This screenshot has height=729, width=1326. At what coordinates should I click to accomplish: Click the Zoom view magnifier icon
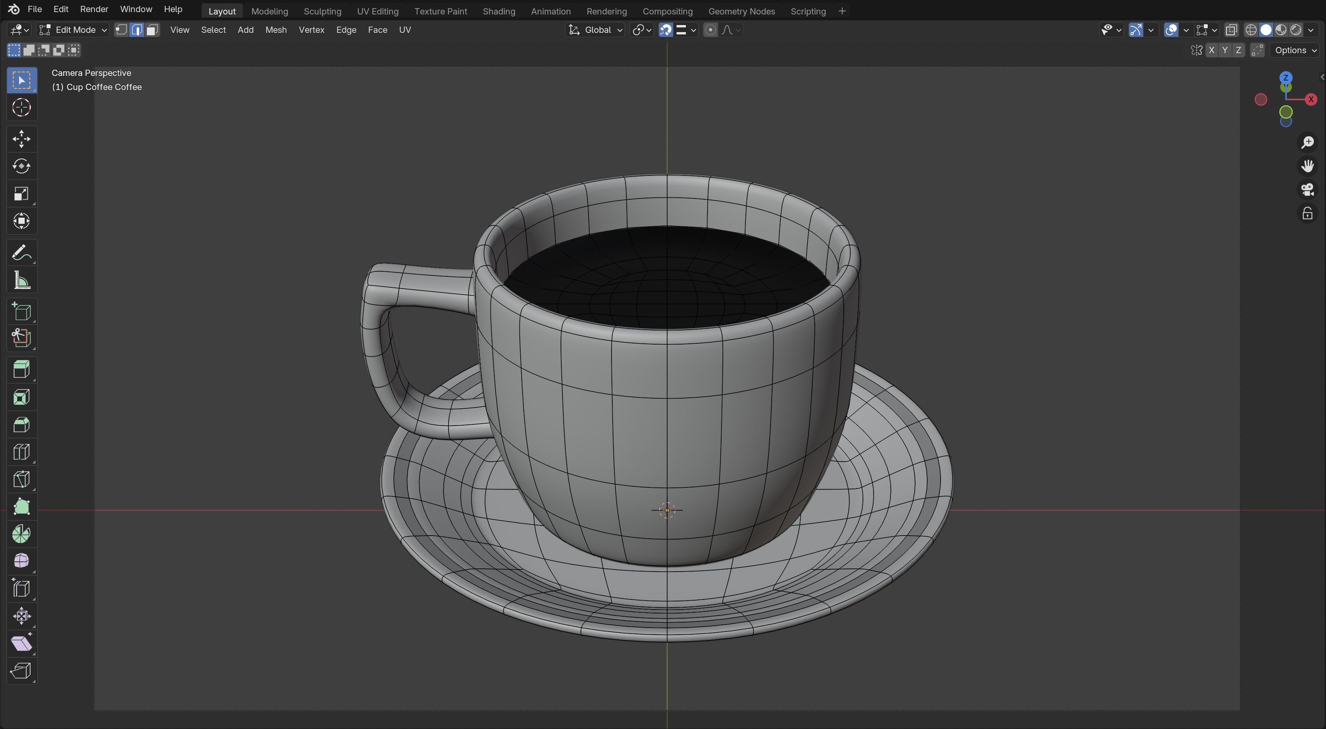(x=1308, y=143)
